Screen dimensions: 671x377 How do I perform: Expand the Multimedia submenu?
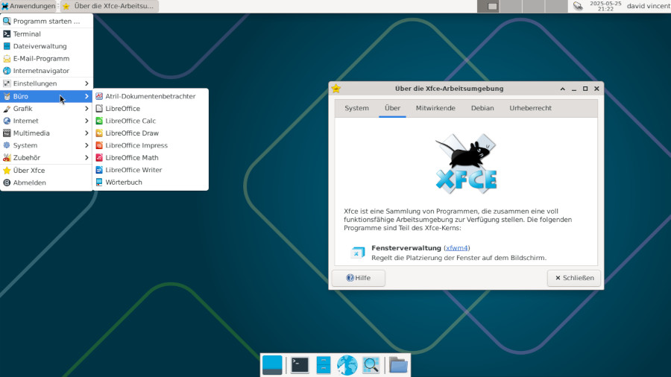point(46,133)
